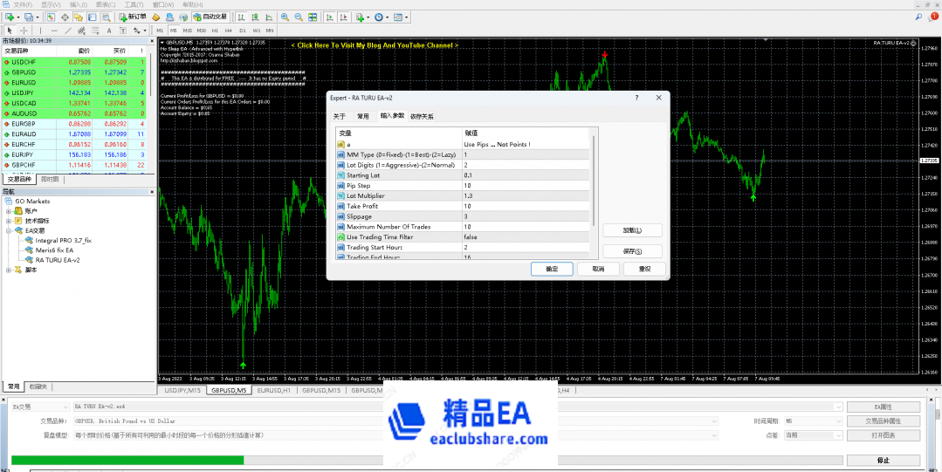Select RA TURU EA-v2 in navigator

58,260
